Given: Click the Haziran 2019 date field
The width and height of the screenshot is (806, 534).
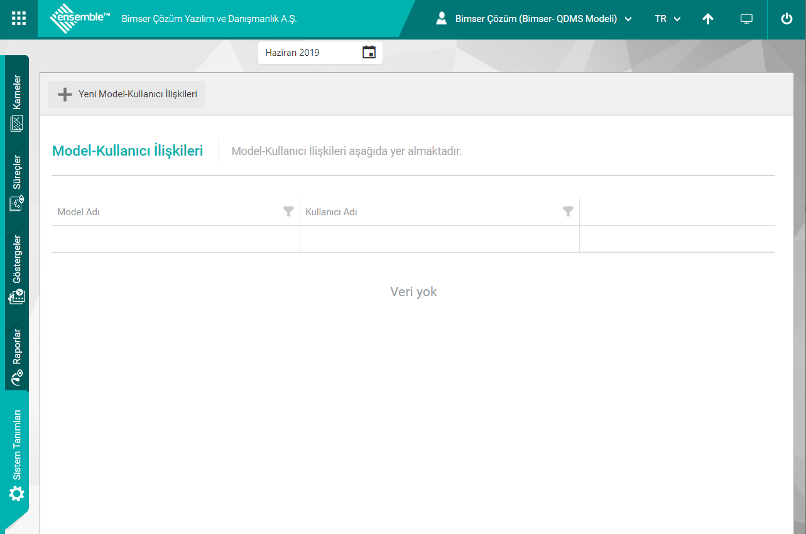Looking at the screenshot, I should [320, 53].
